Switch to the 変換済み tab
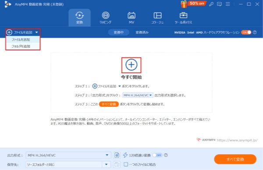 point(142,32)
